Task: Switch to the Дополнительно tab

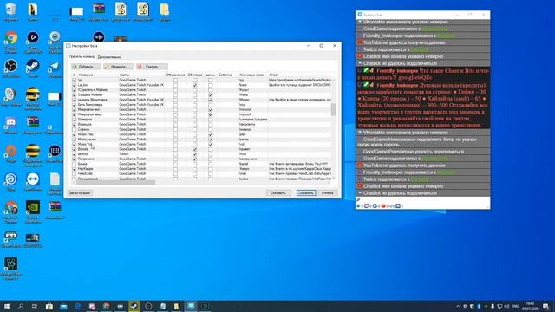Action: (109, 57)
